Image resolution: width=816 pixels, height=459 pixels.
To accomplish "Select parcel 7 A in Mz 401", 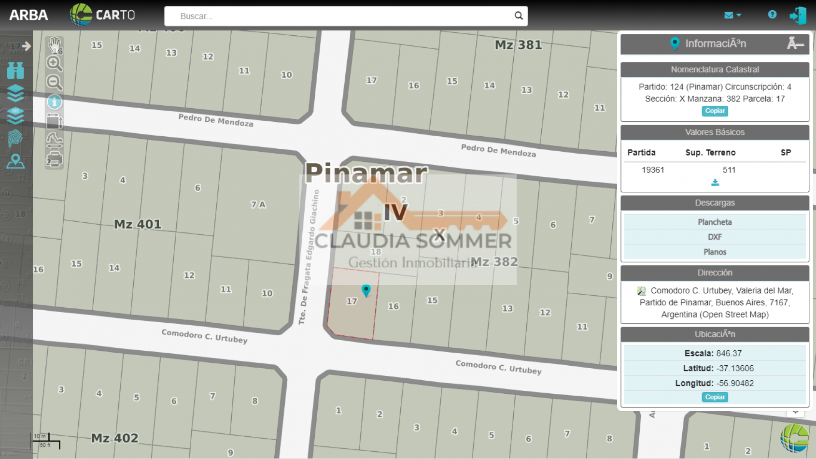I will click(258, 204).
